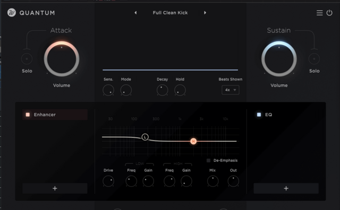This screenshot has height=210, width=340.
Task: Open the Beats Shown 4x dropdown
Action: [230, 90]
